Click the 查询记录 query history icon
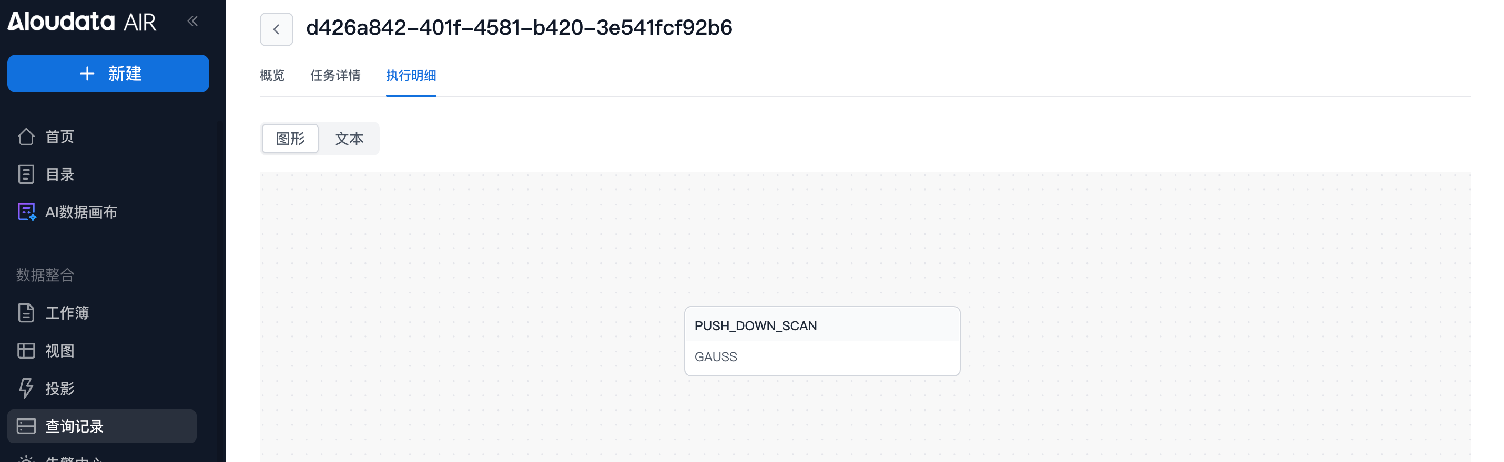The height and width of the screenshot is (462, 1504). [x=26, y=426]
